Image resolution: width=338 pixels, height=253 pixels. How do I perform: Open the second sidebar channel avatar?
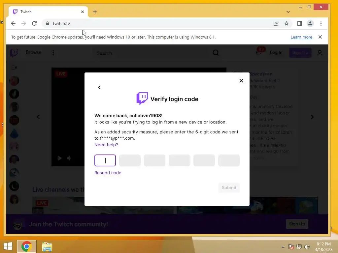[x=14, y=94]
